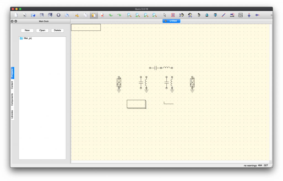The height and width of the screenshot is (181, 283).
Task: Copy the selected elements
Action: 85,15
